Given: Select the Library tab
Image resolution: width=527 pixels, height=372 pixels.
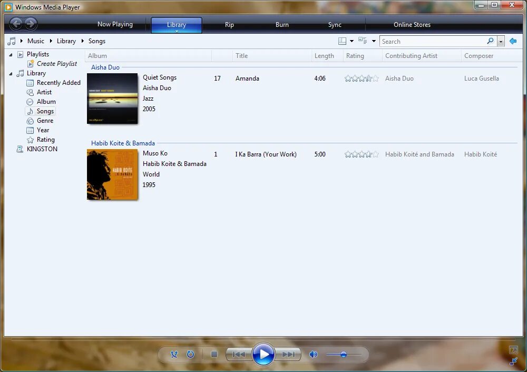Looking at the screenshot, I should click(177, 25).
